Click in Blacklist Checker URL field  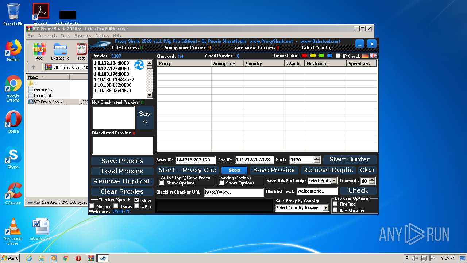(234, 192)
